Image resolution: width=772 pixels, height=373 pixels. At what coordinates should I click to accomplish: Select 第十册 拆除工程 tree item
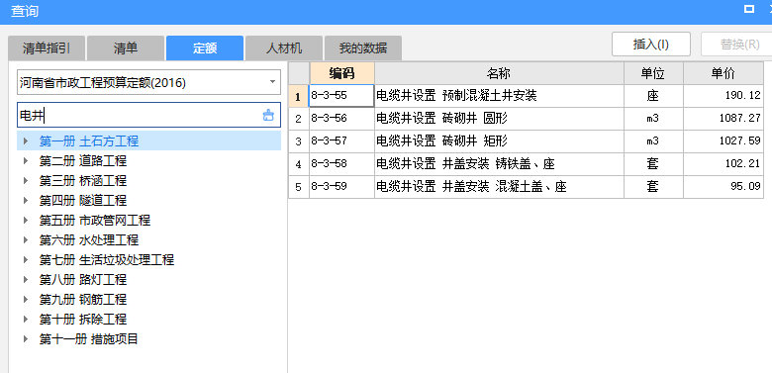[x=83, y=319]
